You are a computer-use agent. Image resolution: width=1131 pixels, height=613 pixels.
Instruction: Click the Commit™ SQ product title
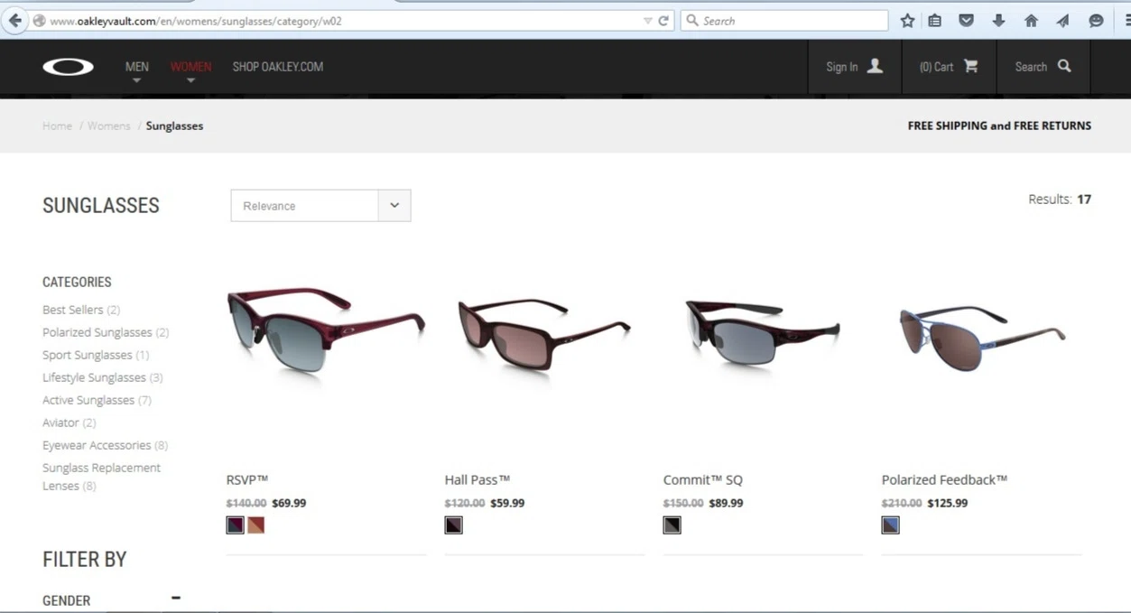click(703, 479)
